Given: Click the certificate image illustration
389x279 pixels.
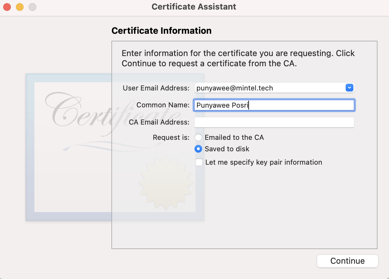Looking at the screenshot, I should pos(115,147).
